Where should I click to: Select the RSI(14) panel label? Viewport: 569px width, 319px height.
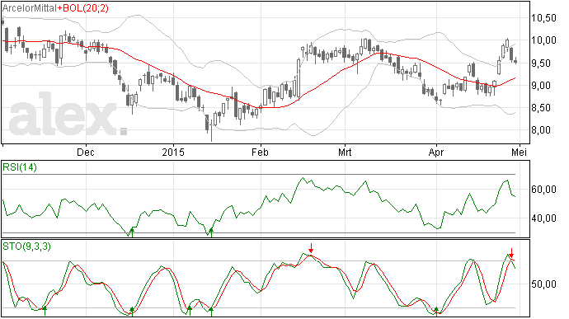[20, 167]
